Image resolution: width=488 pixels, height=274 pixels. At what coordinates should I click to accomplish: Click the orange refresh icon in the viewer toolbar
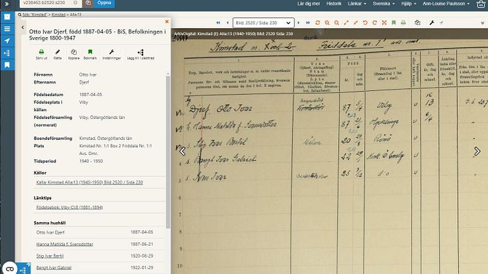[317, 23]
